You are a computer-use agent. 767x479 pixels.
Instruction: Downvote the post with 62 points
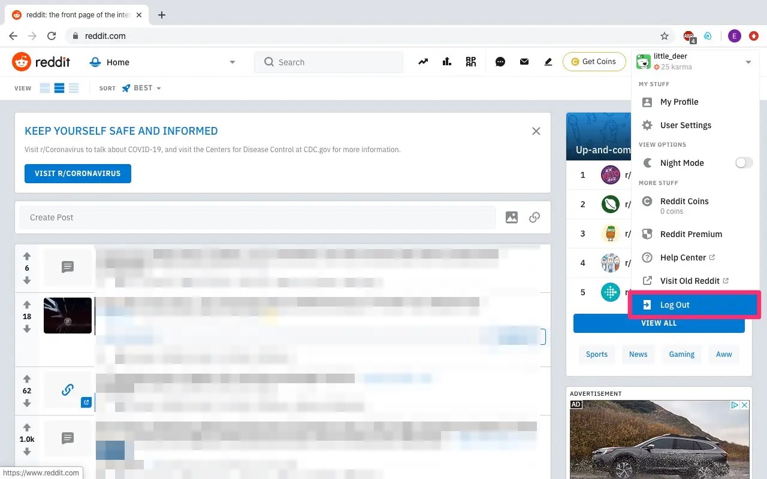pos(27,403)
